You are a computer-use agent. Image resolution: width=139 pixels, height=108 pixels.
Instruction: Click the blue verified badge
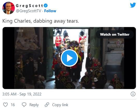coord(46,5)
